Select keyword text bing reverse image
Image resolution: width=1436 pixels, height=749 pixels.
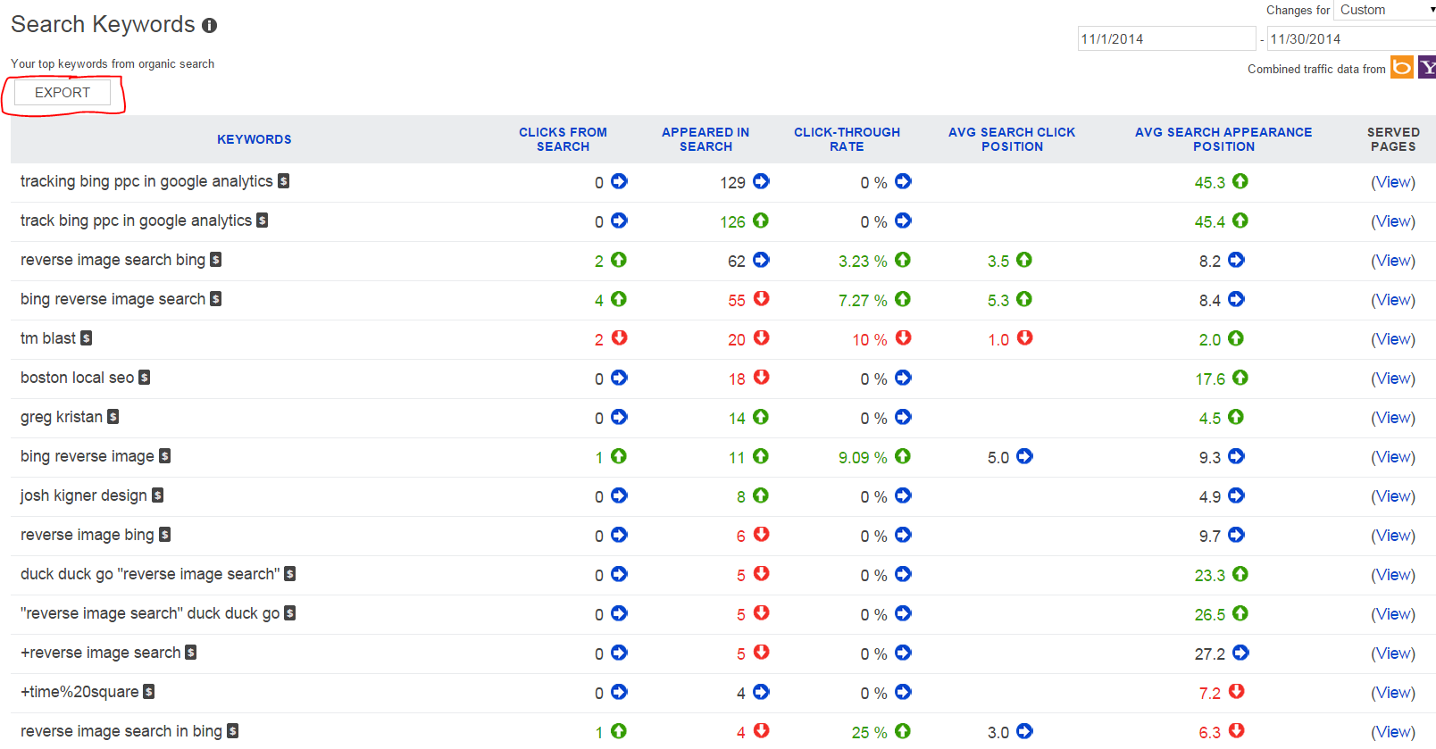(88, 456)
